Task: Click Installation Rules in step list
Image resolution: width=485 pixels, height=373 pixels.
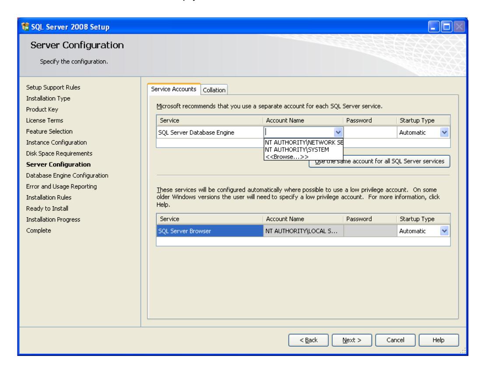Action: (49, 197)
